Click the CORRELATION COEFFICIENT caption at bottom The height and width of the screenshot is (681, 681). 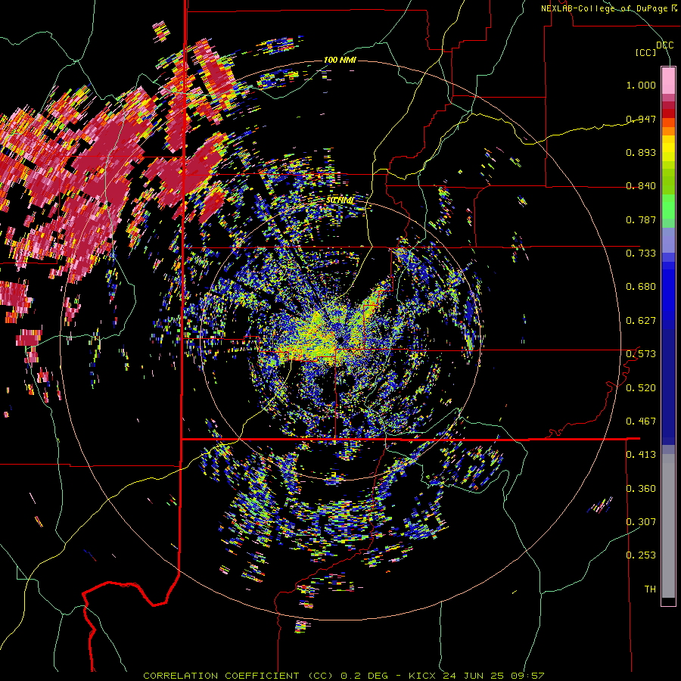click(343, 676)
